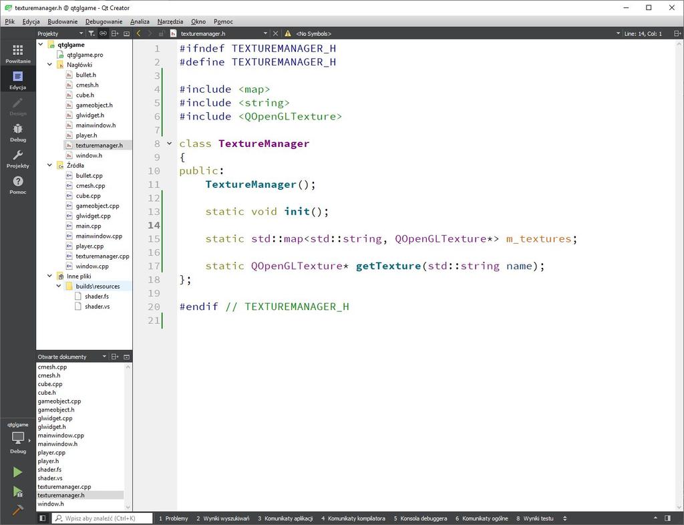Build project with hammer icon
The image size is (684, 525).
tap(17, 509)
